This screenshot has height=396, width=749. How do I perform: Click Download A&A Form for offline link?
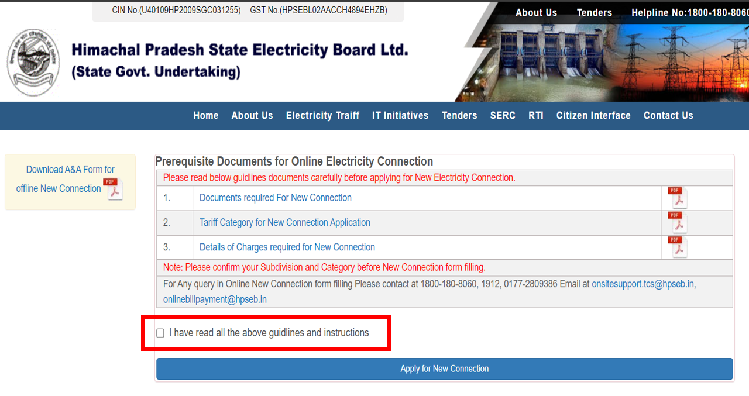point(64,179)
